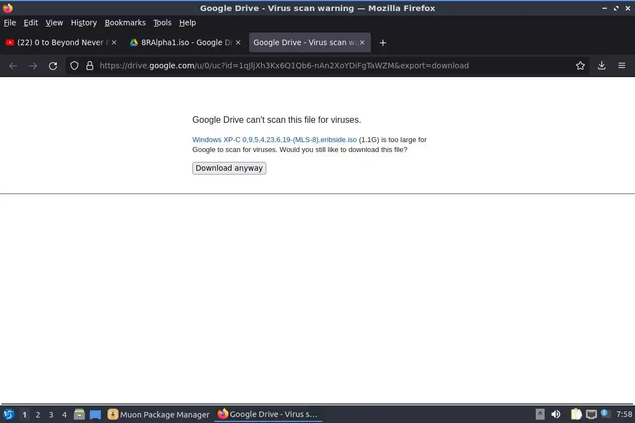Open the Lubuntu start menu
Screen dimensions: 635x423
pos(8,414)
